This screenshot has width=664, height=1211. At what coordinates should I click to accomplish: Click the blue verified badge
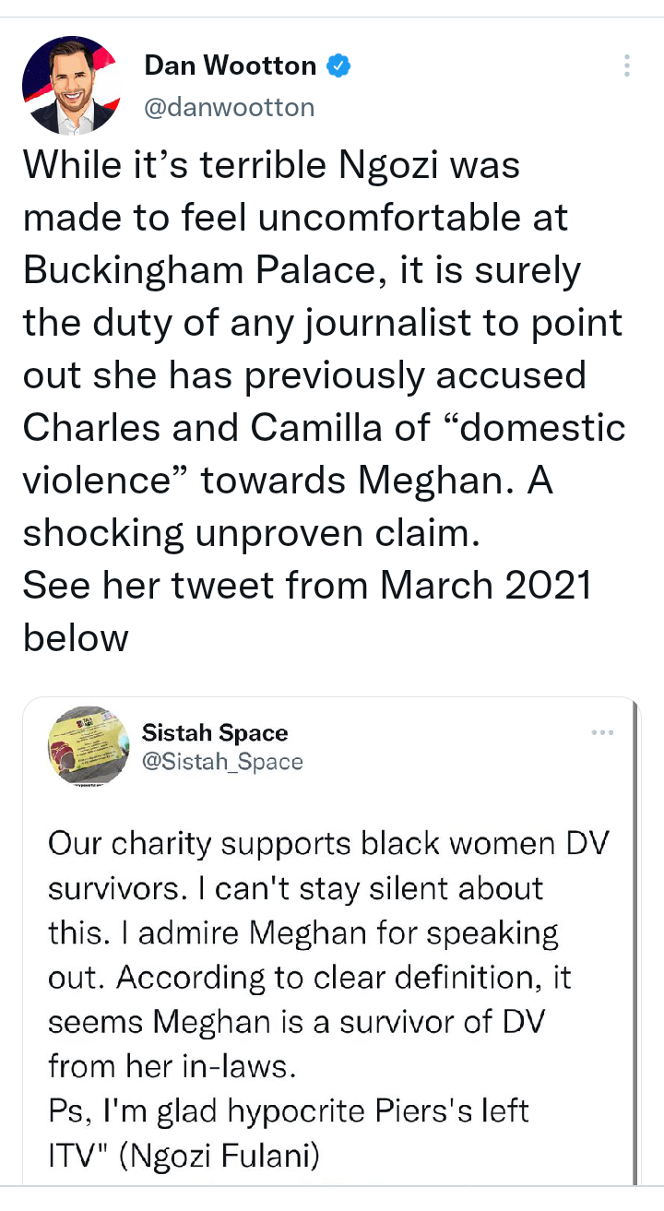[338, 65]
